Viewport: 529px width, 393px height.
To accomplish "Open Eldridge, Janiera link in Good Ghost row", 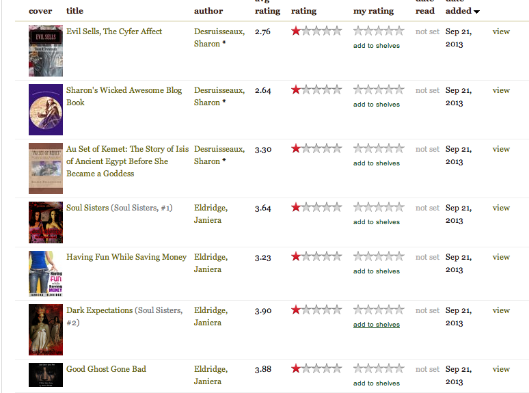I will point(211,375).
